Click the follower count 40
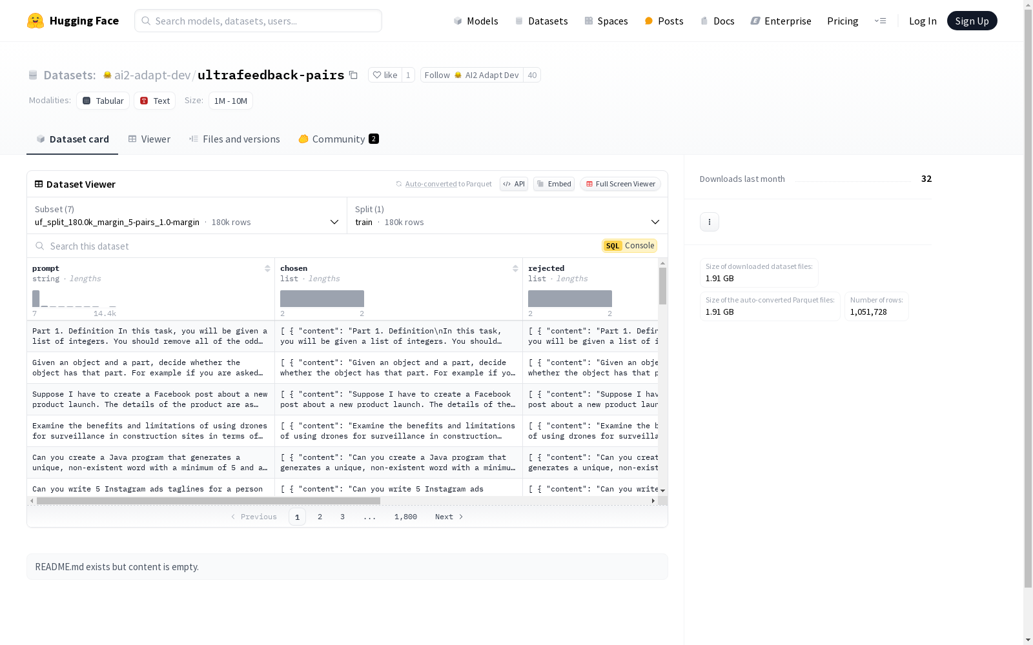1033x645 pixels. click(x=532, y=75)
